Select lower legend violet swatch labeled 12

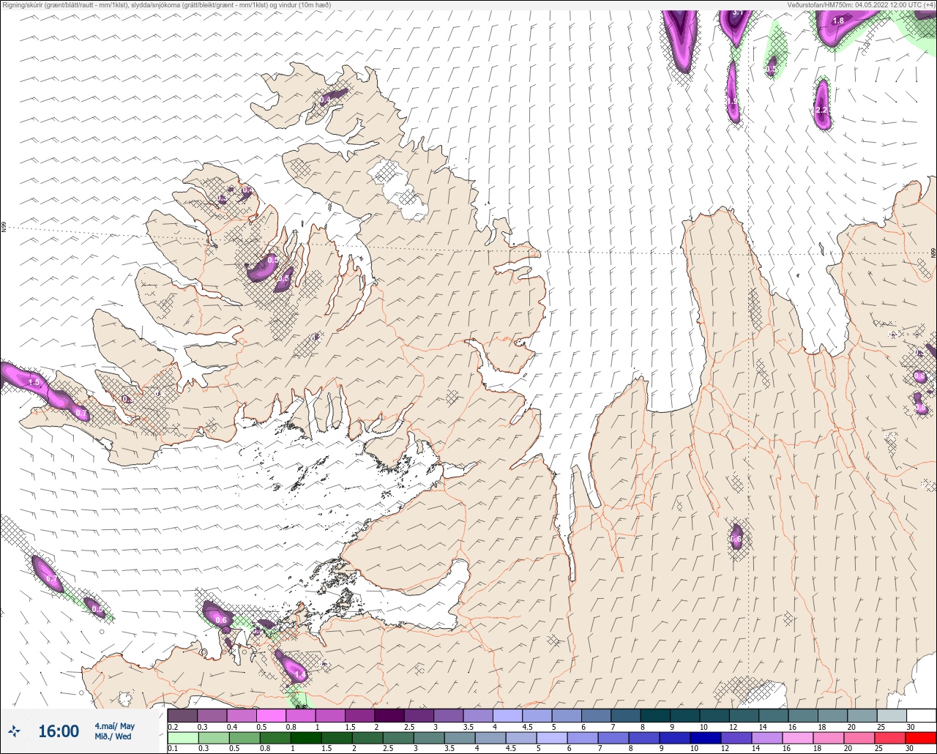coord(736,738)
